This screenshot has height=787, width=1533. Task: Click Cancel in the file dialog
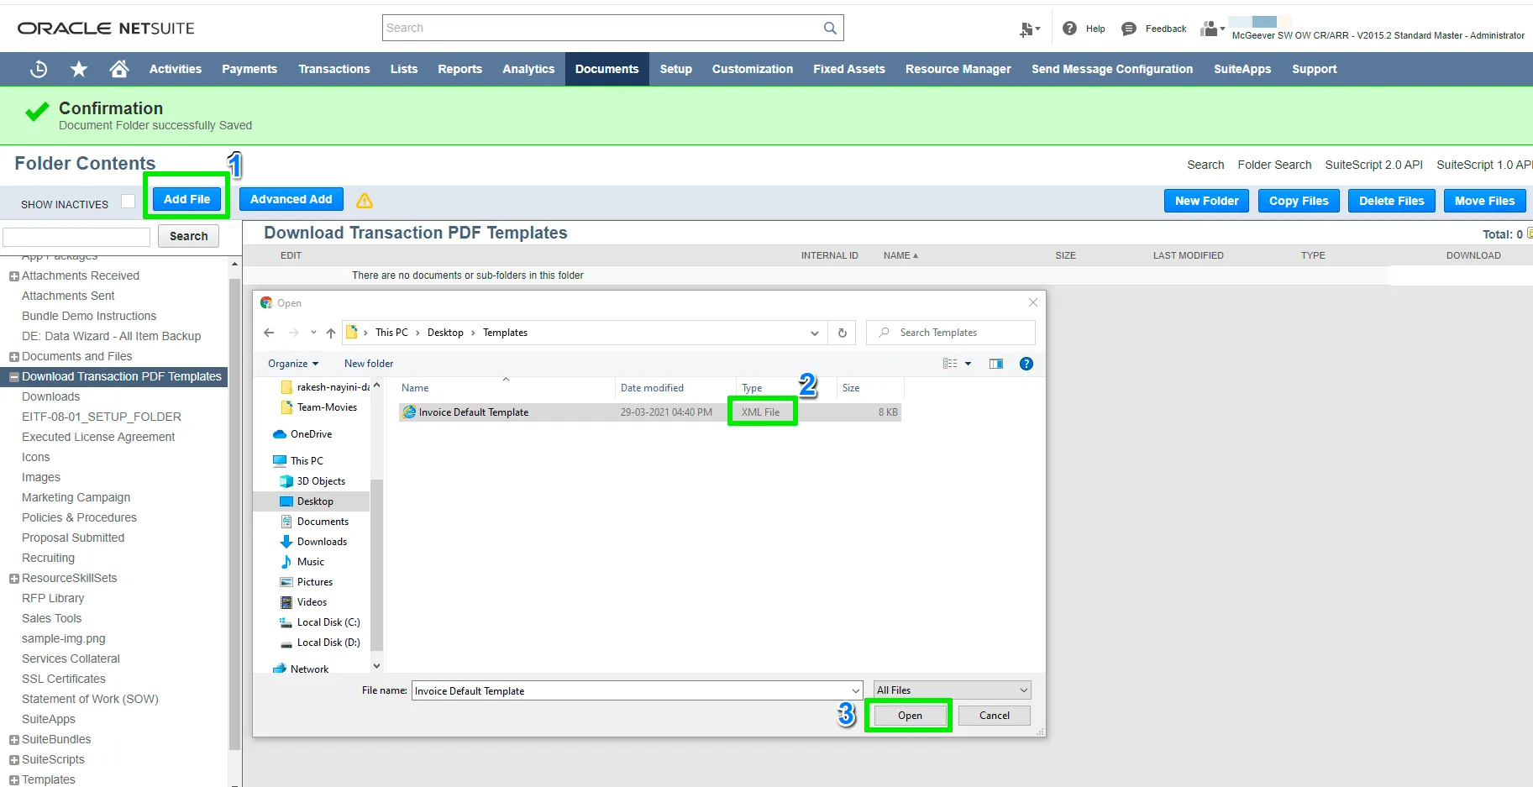pyautogui.click(x=995, y=716)
